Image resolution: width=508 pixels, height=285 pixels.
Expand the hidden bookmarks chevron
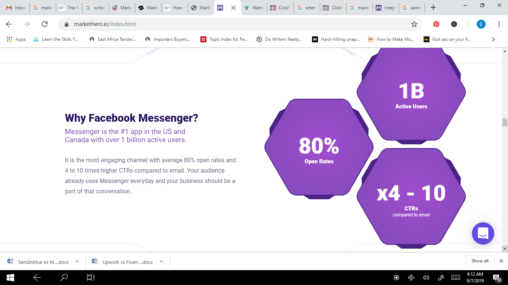coord(493,39)
